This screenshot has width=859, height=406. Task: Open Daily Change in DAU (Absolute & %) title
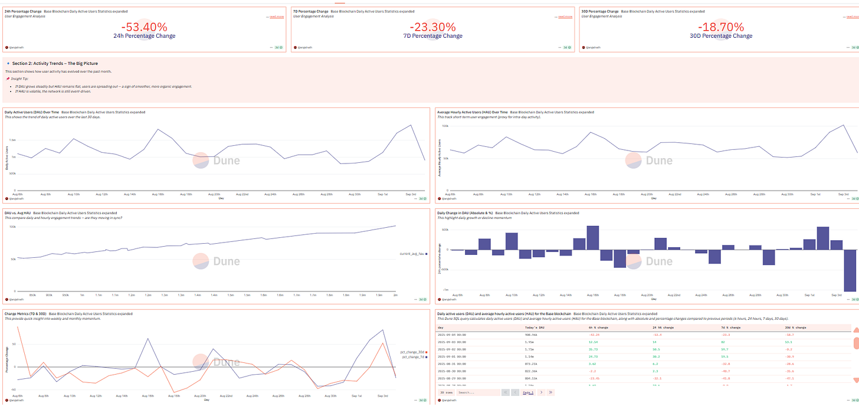tap(464, 213)
